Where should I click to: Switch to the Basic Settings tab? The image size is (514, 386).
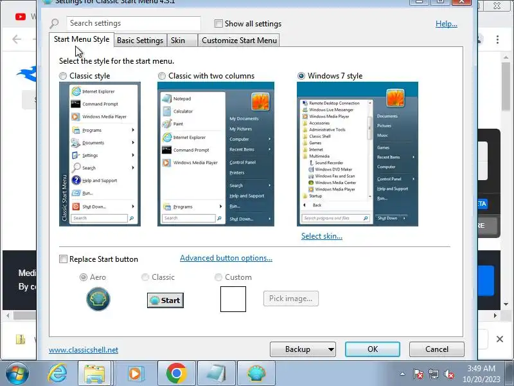coord(140,41)
